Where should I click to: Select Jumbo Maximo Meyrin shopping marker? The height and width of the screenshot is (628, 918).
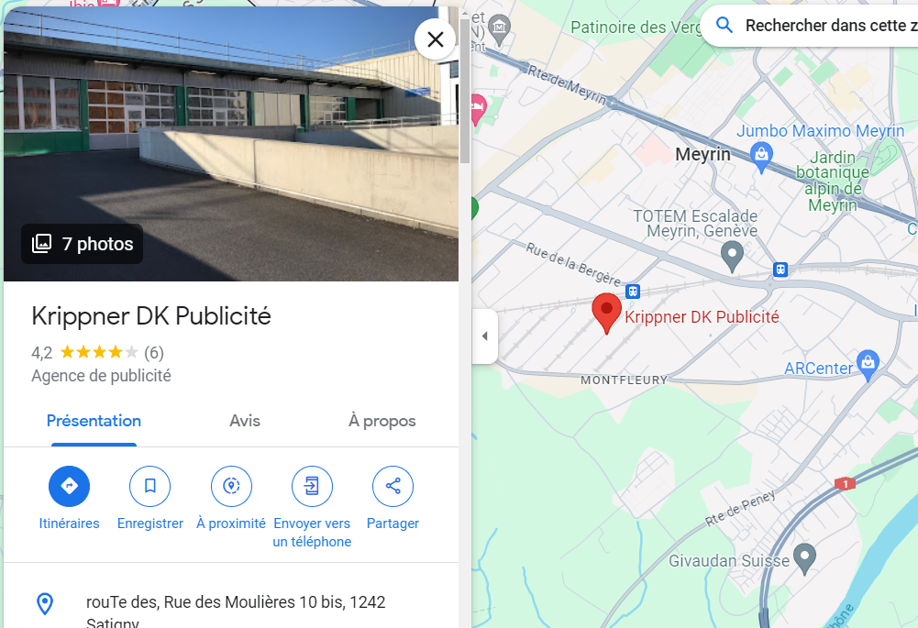pos(761,157)
